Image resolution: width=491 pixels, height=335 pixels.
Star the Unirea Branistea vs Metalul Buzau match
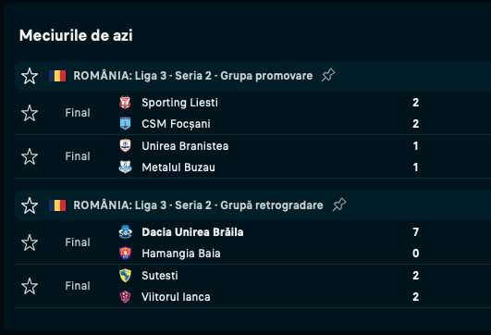(30, 156)
